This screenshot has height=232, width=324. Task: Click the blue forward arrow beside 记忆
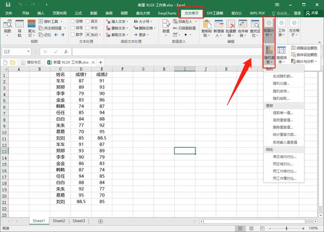pos(62,35)
